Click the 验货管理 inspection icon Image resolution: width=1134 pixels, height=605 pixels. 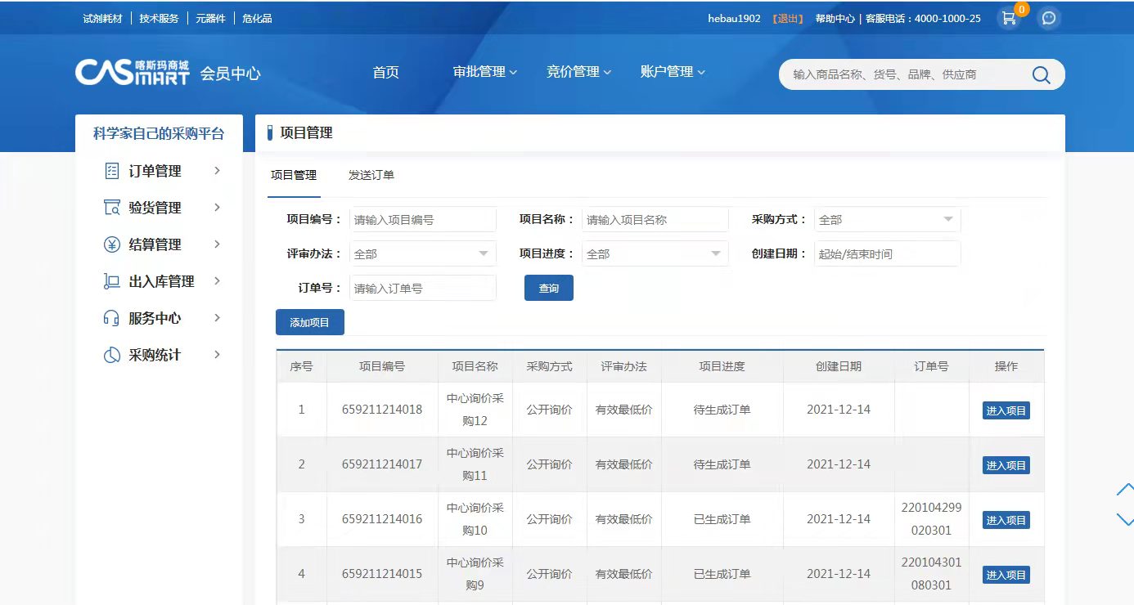[112, 208]
